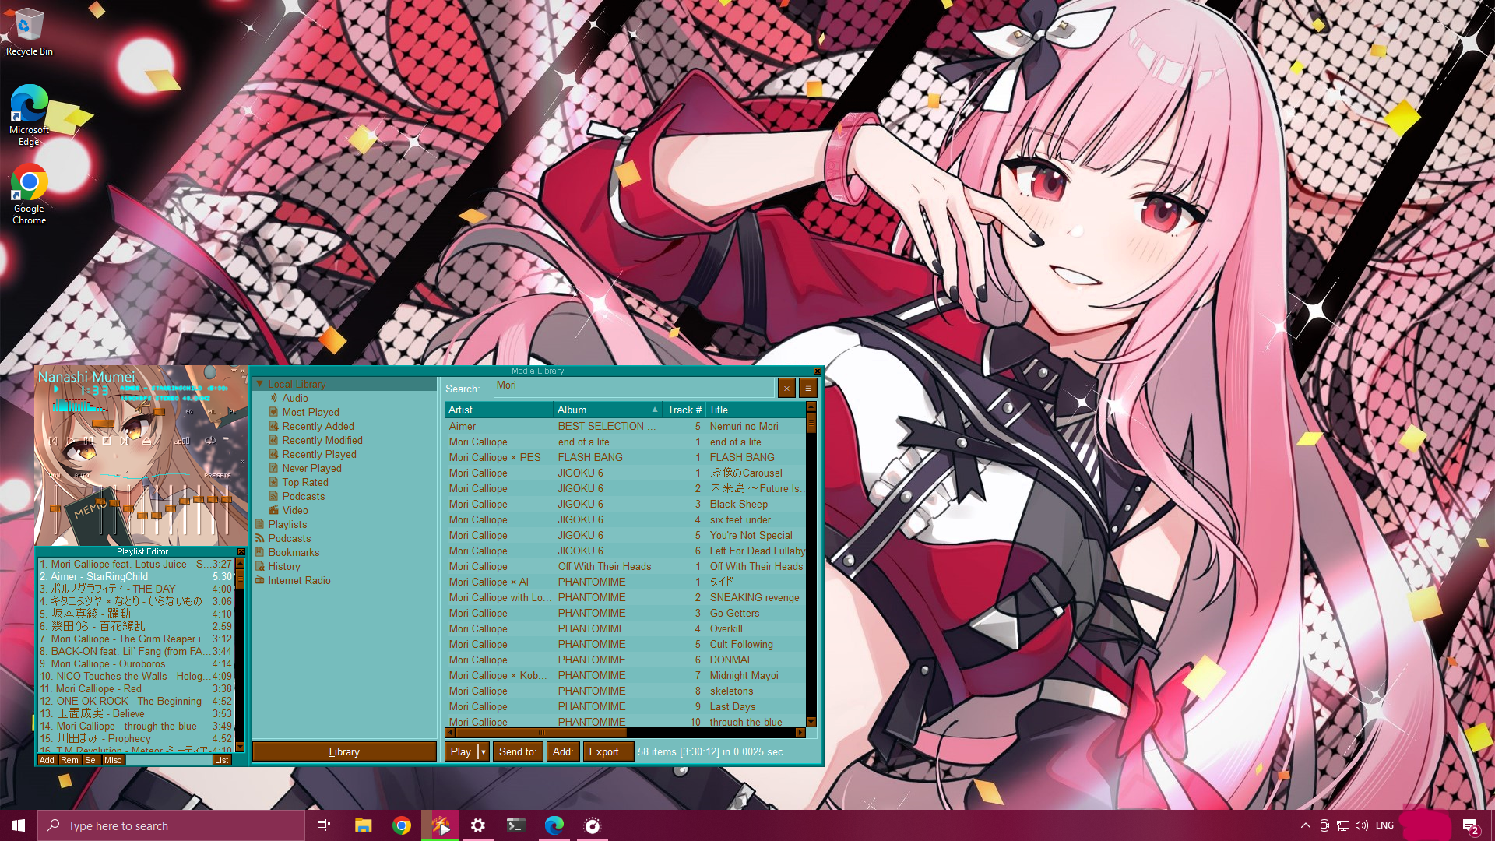
Task: Click the Winamp icon in the taskbar
Action: pyautogui.click(x=441, y=825)
